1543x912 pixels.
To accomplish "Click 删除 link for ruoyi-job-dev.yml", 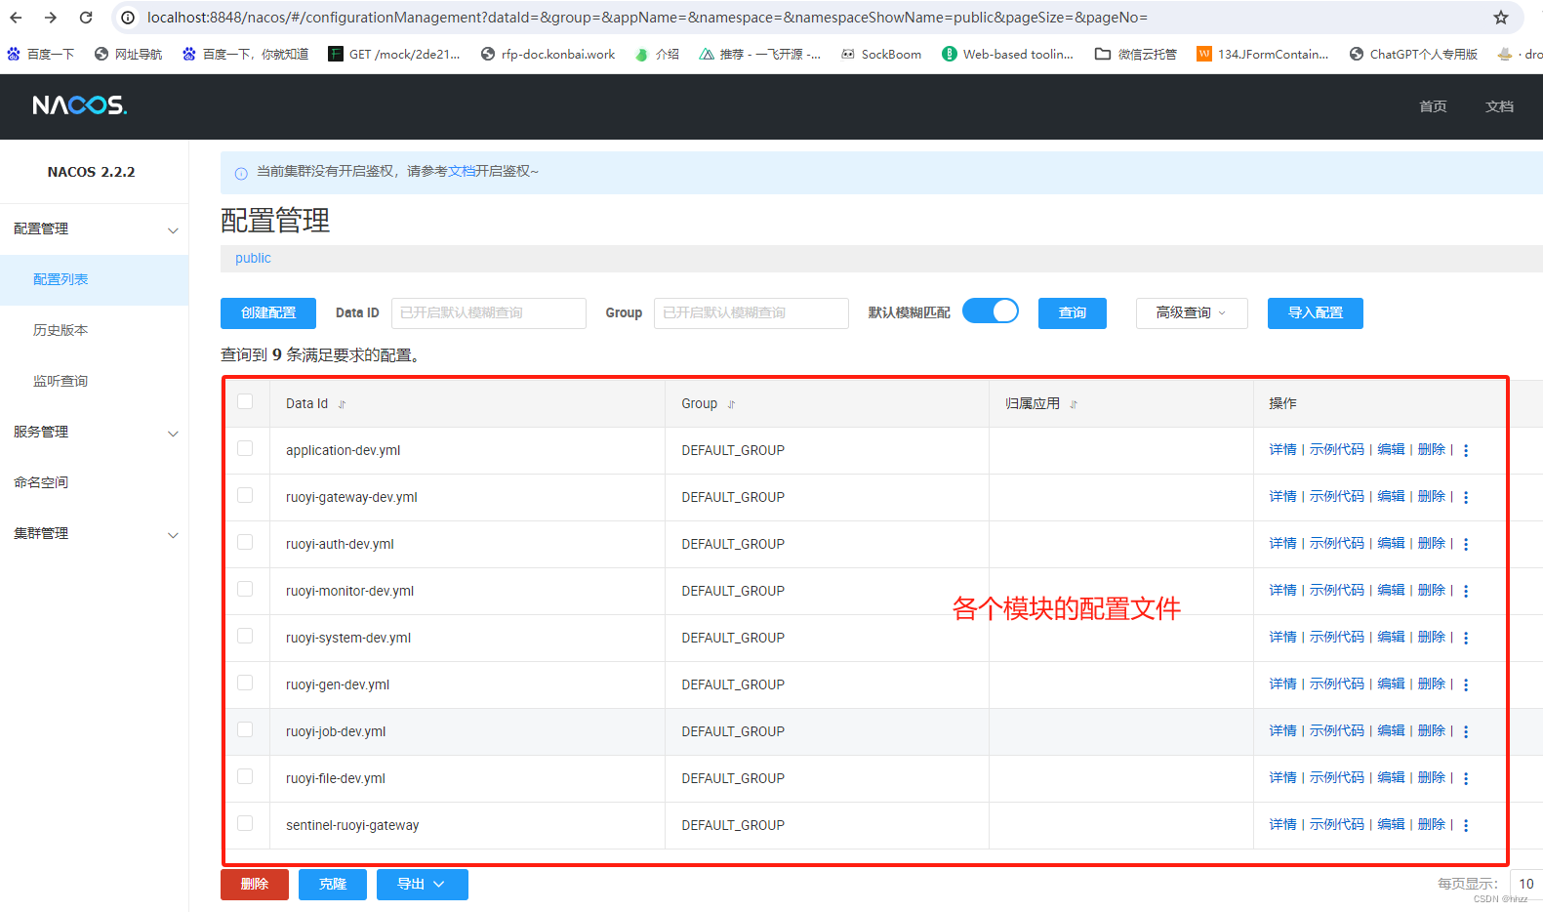I will pos(1432,730).
